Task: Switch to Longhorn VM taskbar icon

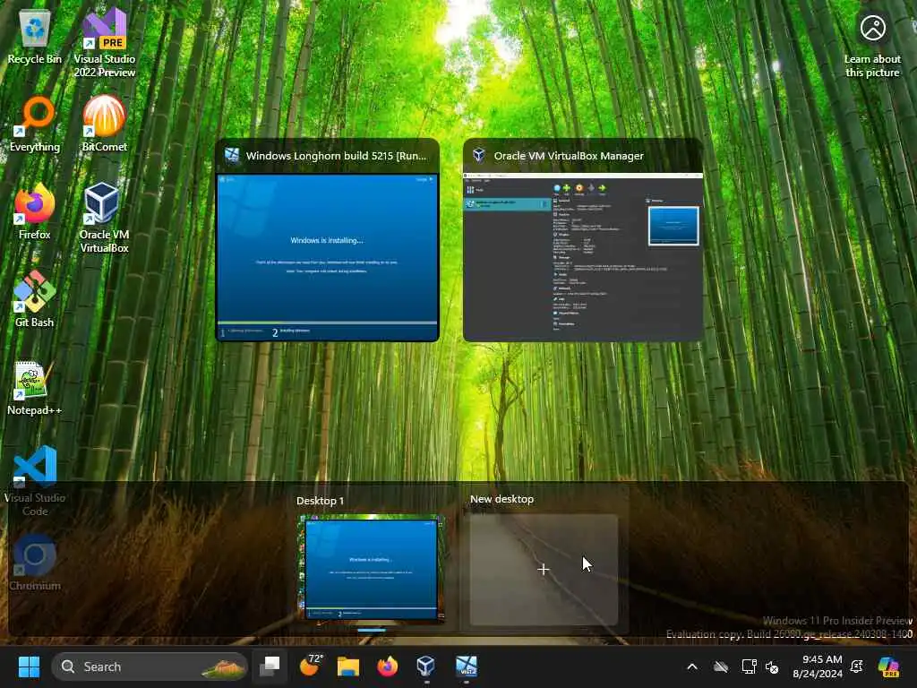Action: [x=466, y=666]
